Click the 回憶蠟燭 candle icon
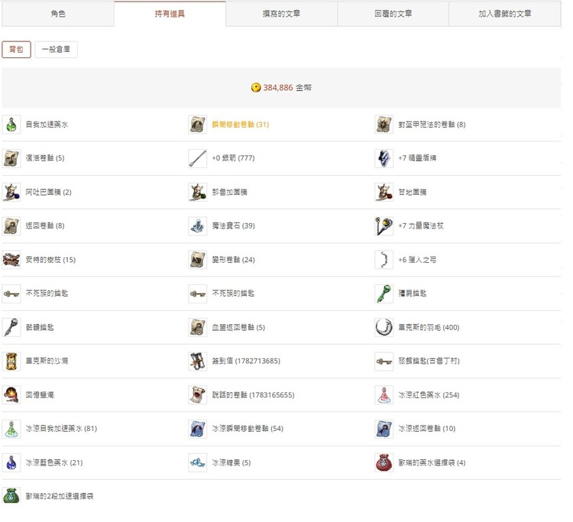Screen dimensions: 573x522 coord(11,395)
